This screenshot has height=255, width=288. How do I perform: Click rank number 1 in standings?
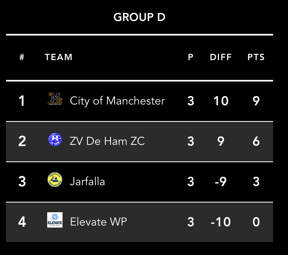(22, 100)
